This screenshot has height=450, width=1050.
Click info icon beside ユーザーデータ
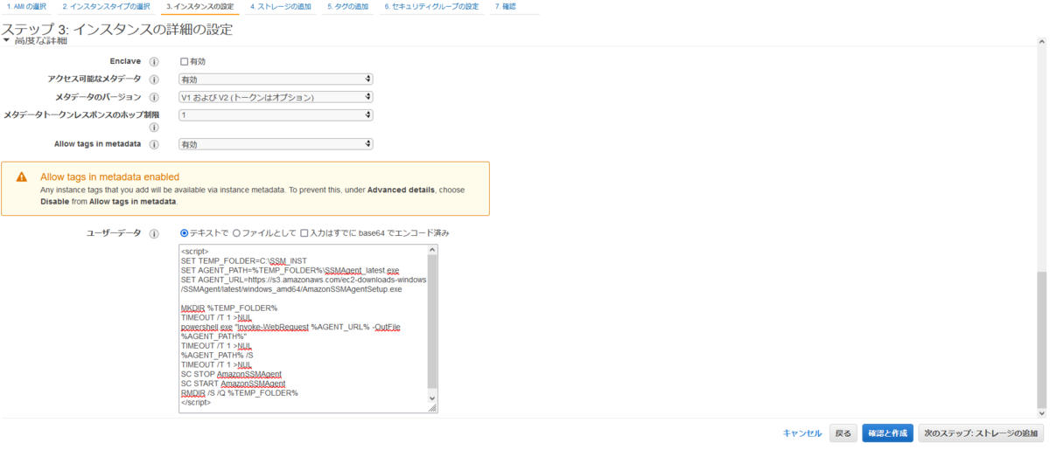(x=154, y=234)
